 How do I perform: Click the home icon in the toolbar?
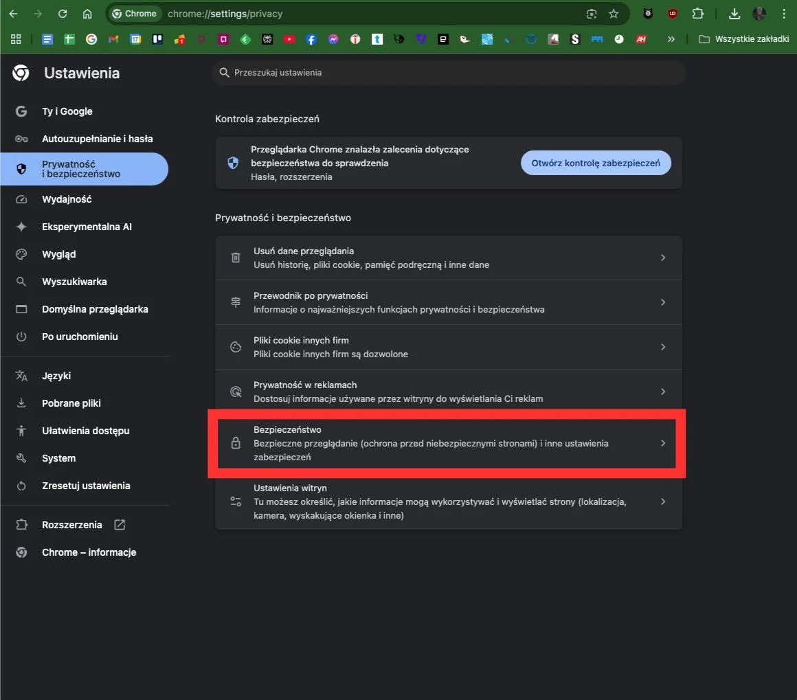tap(87, 14)
